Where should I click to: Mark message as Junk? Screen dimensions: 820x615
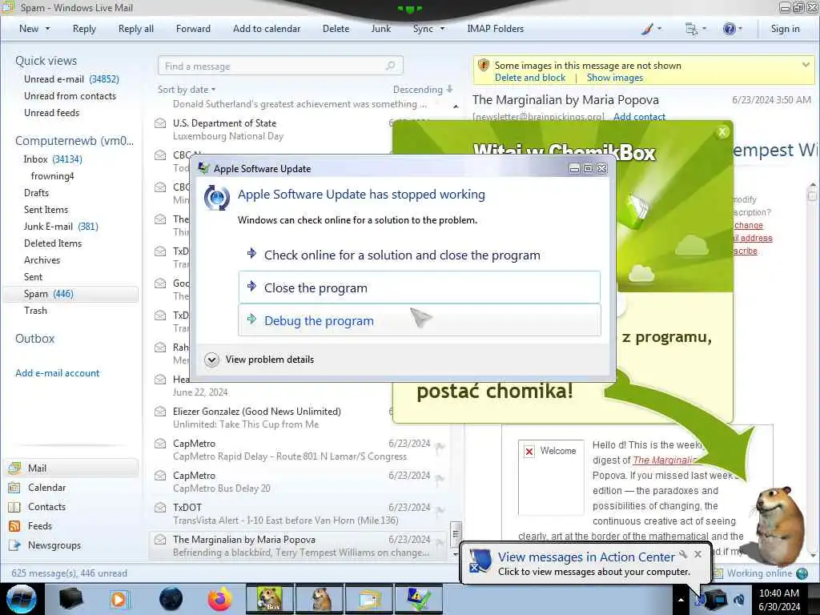(x=380, y=29)
